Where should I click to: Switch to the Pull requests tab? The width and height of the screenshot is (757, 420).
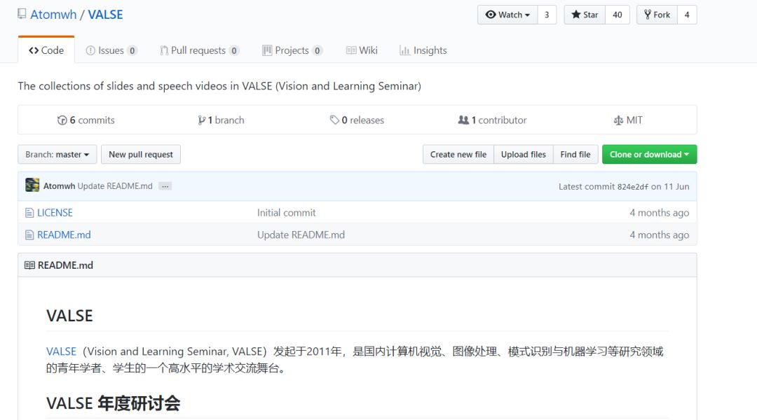tap(199, 50)
